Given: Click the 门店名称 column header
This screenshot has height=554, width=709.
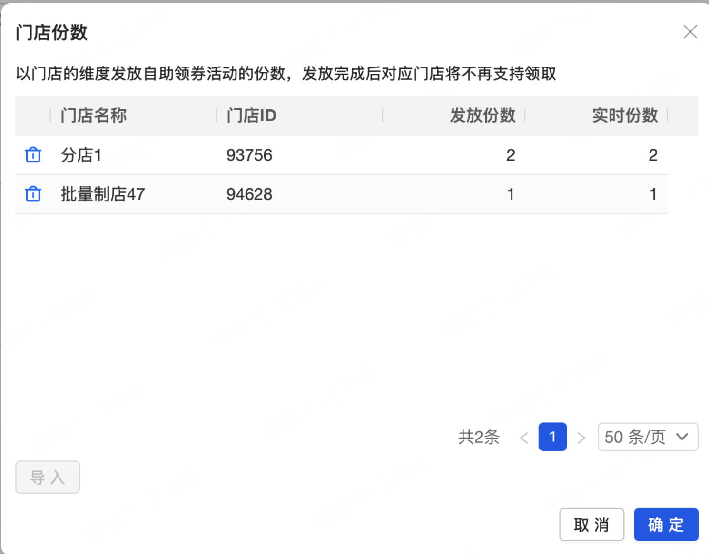Looking at the screenshot, I should 93,115.
